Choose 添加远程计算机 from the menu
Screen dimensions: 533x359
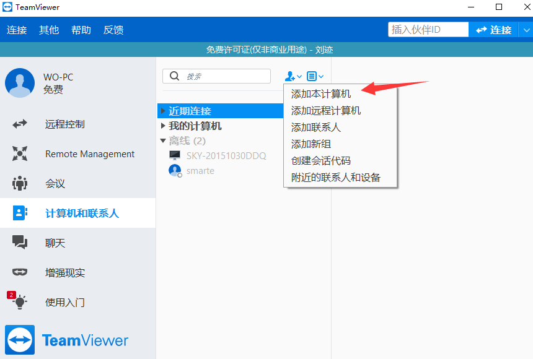click(x=326, y=111)
